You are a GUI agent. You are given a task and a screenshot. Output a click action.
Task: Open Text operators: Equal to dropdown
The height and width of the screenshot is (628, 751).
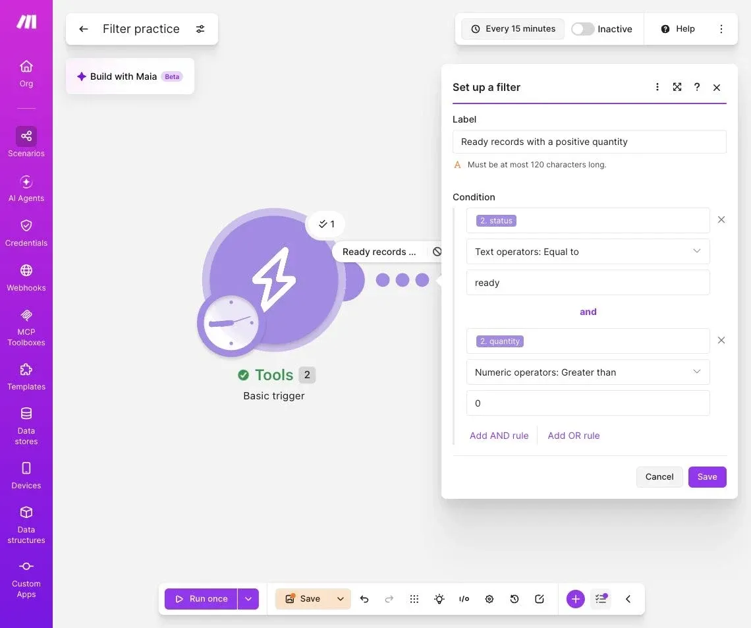tap(588, 252)
